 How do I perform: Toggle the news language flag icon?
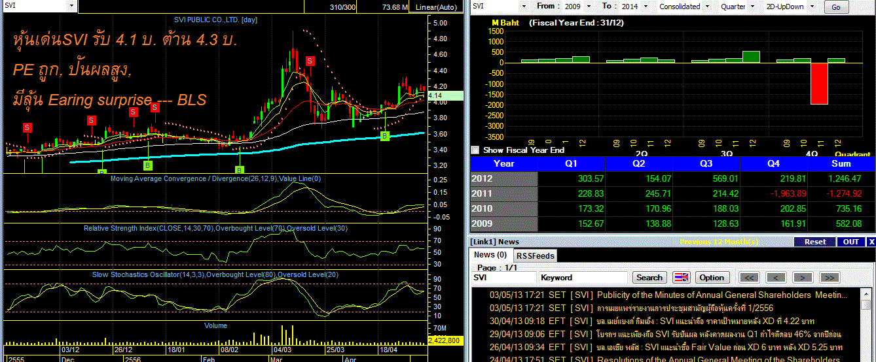coord(682,278)
